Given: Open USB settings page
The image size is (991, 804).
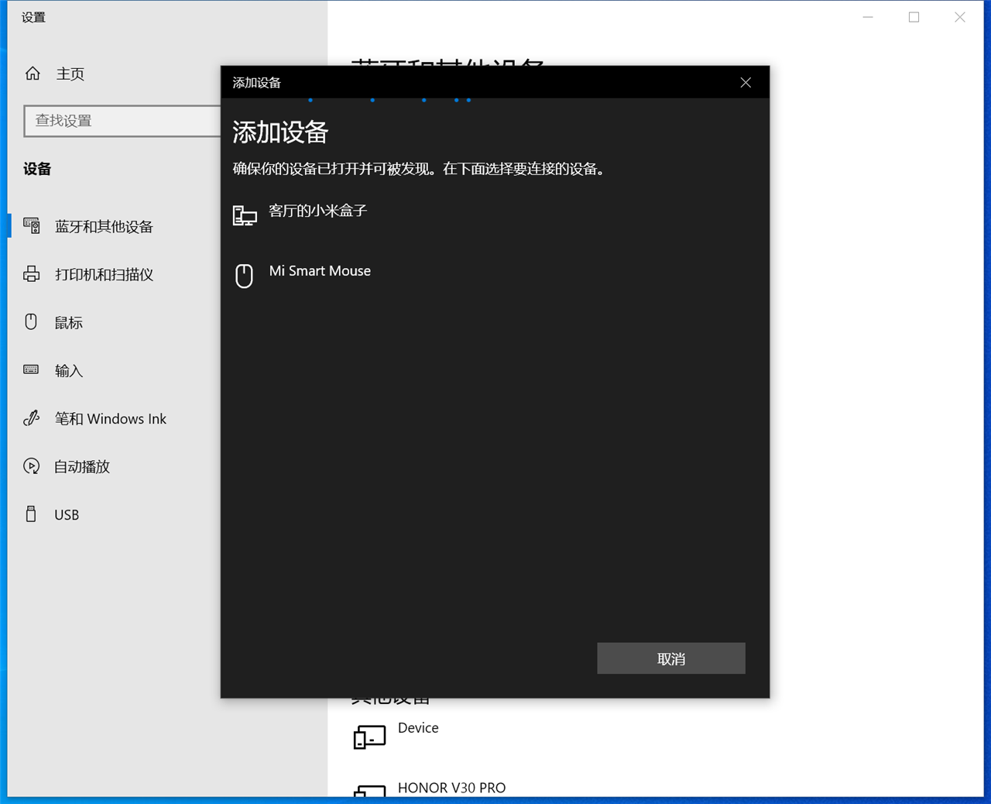Looking at the screenshot, I should pos(67,515).
